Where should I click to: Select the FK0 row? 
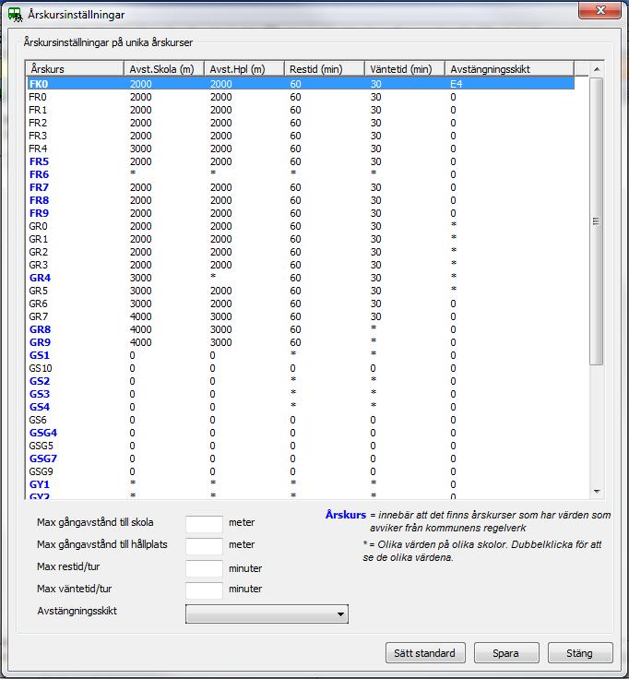click(301, 84)
